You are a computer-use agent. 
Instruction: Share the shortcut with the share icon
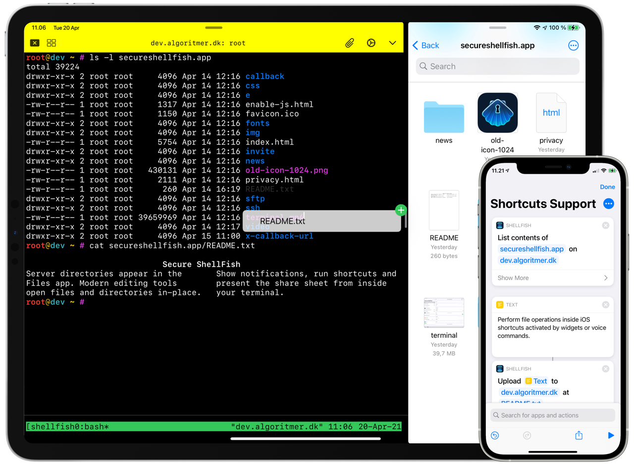pos(579,435)
